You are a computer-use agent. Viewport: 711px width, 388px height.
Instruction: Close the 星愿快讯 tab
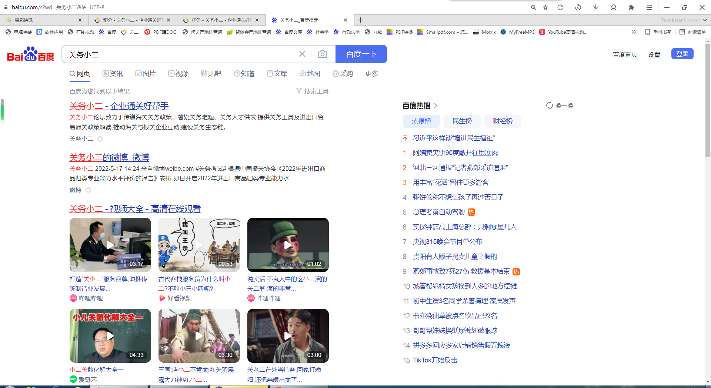coord(80,20)
